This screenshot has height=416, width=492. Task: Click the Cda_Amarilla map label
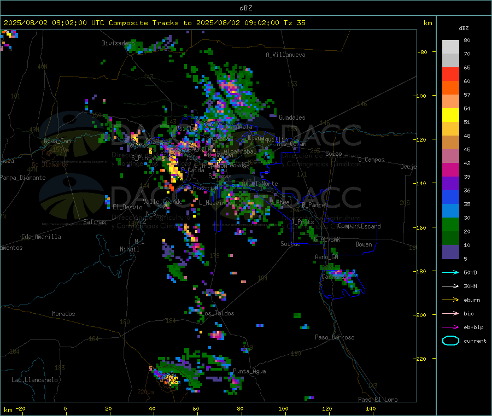pos(41,237)
